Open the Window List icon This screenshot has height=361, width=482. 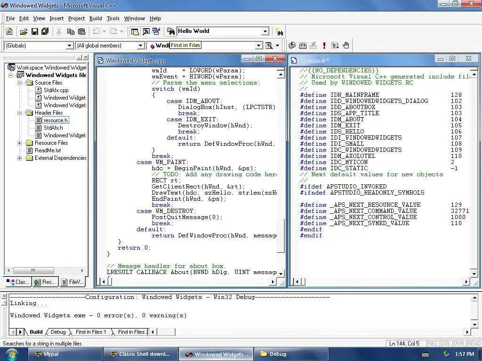click(x=156, y=31)
